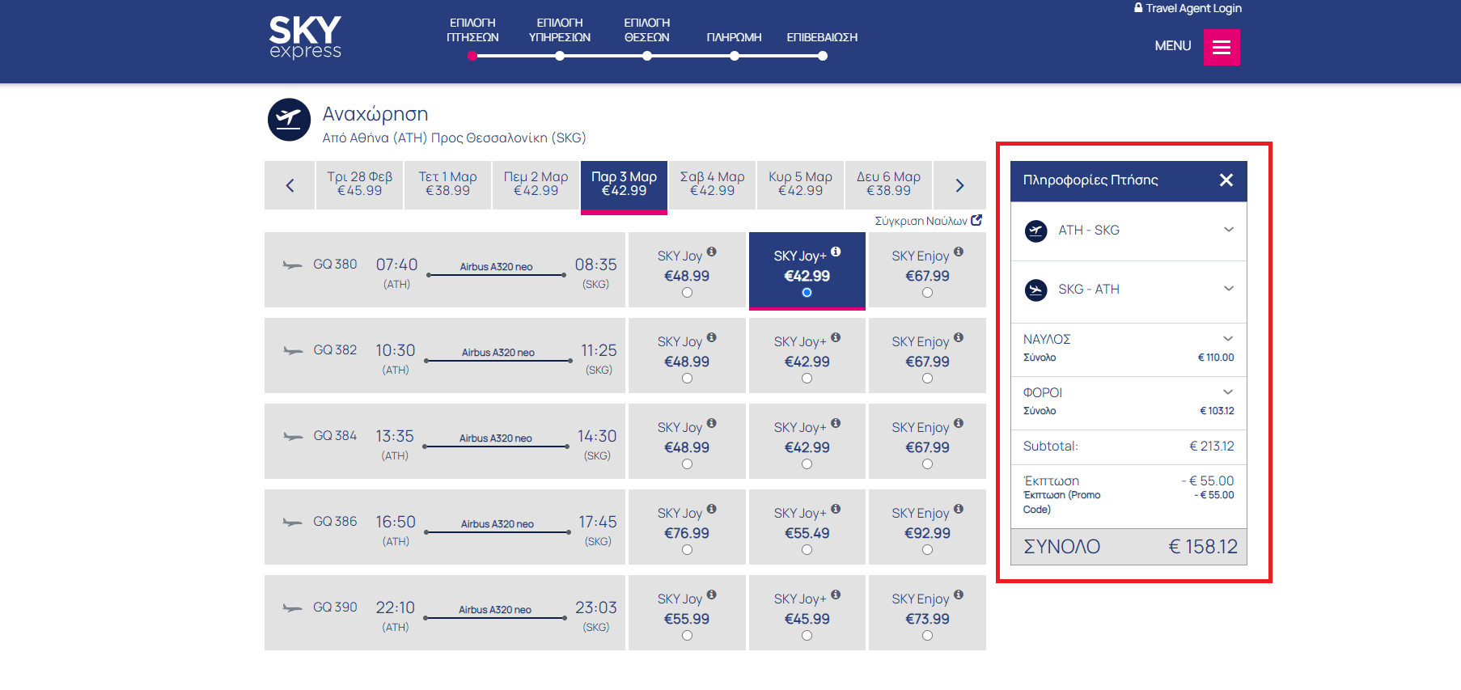Click the ATH - SKG outbound plane icon
The width and height of the screenshot is (1461, 690).
click(1036, 231)
